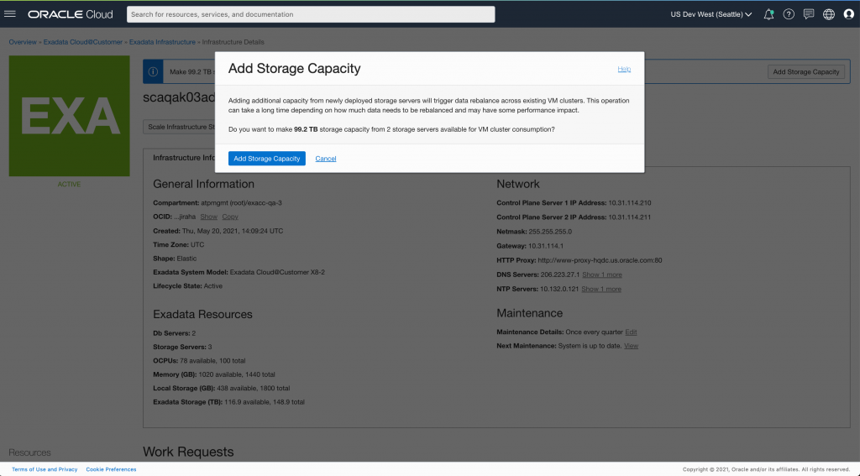Click the Control Plane Server 2 IP address 10.31.114.211
The width and height of the screenshot is (860, 476).
pyautogui.click(x=630, y=217)
